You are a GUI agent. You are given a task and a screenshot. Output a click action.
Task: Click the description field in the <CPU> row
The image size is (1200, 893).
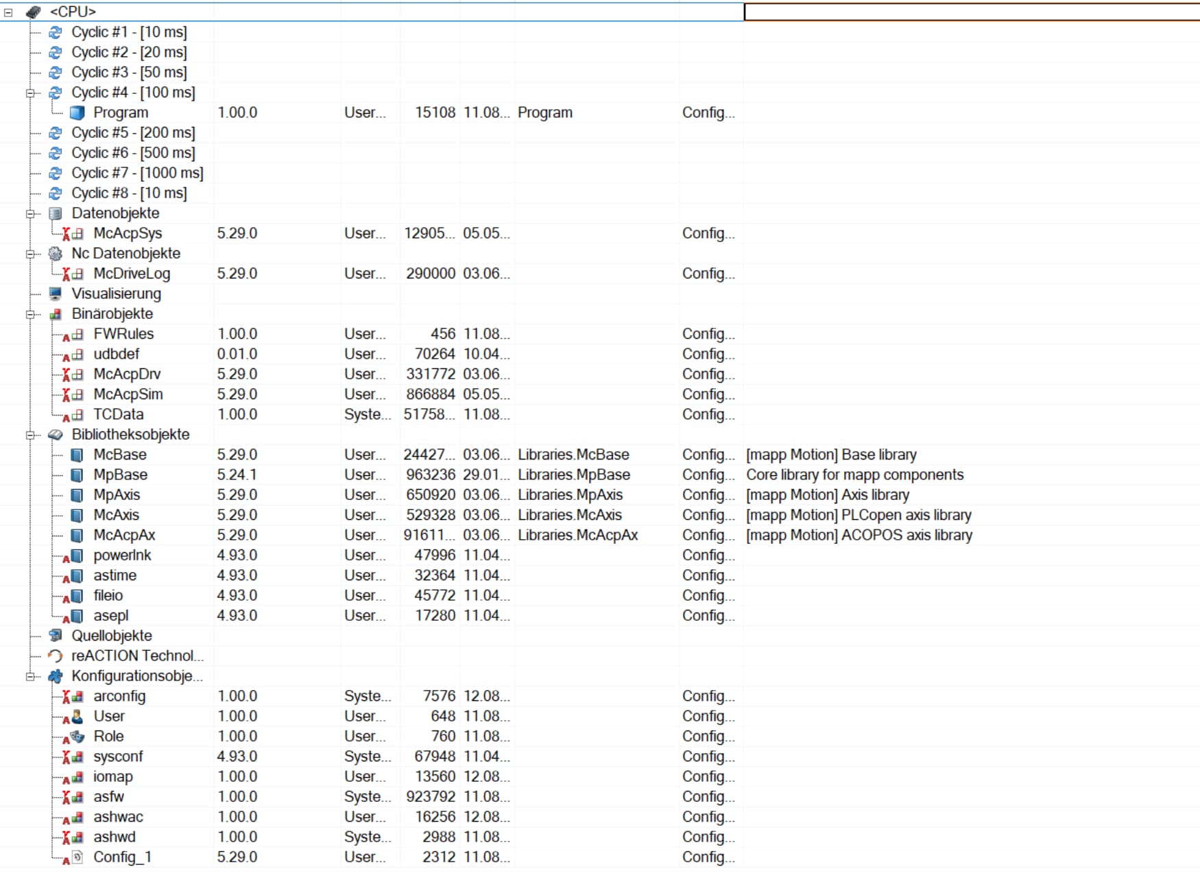point(972,12)
